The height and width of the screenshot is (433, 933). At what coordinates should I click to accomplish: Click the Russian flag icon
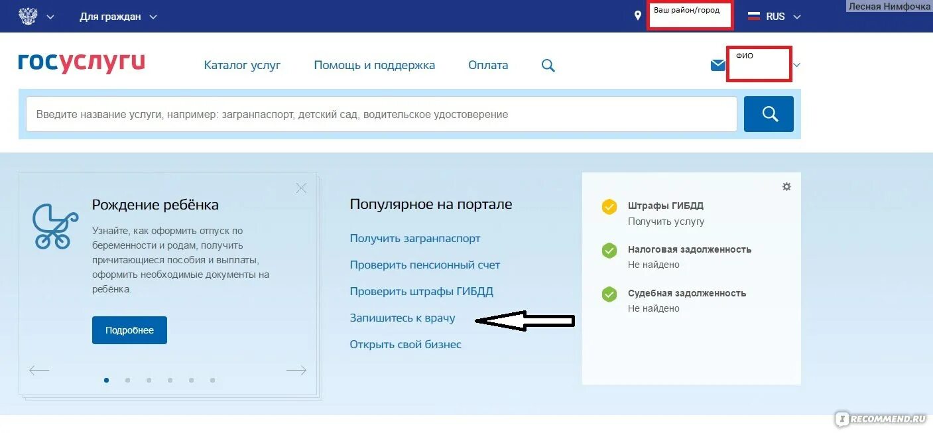(x=754, y=17)
